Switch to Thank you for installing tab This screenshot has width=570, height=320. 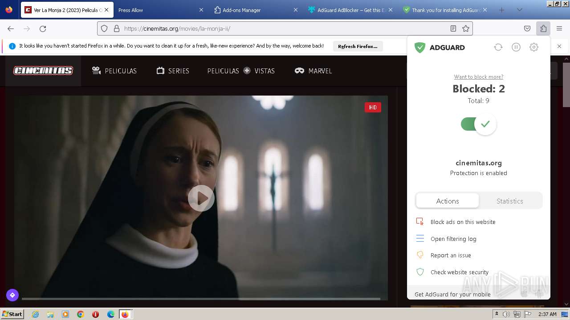pos(445,10)
